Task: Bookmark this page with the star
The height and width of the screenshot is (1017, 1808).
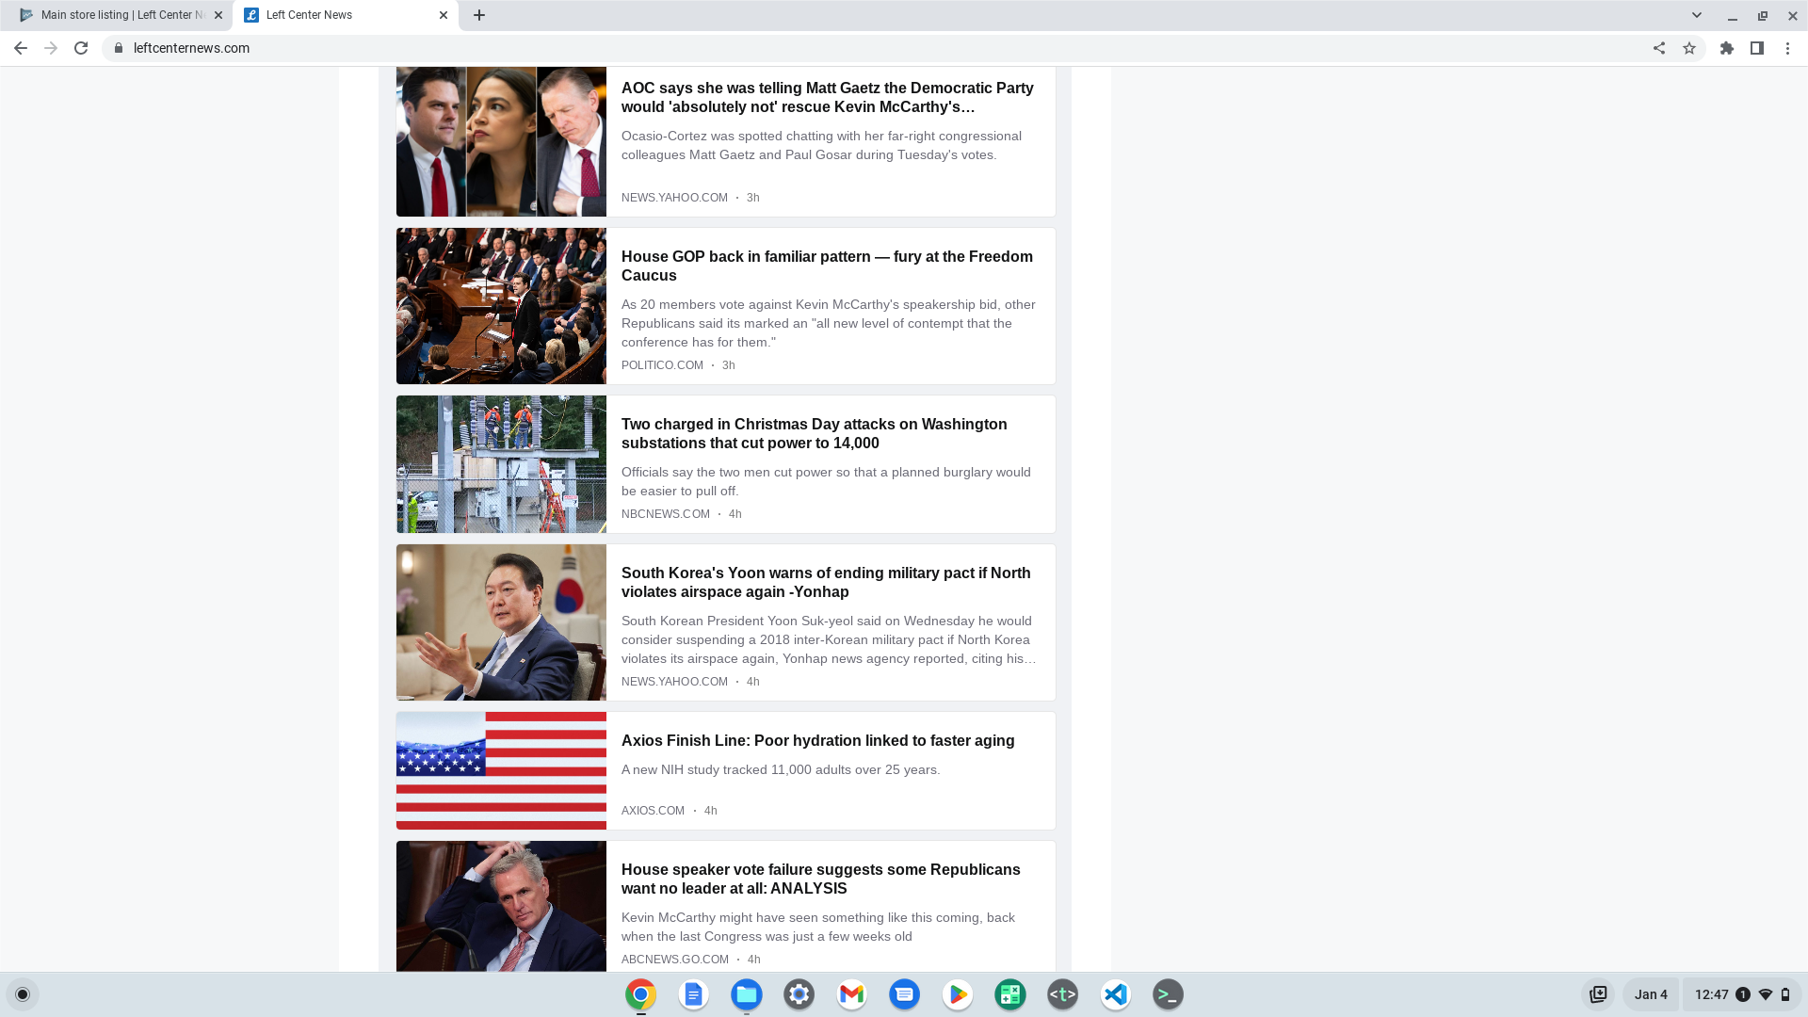Action: [1689, 48]
